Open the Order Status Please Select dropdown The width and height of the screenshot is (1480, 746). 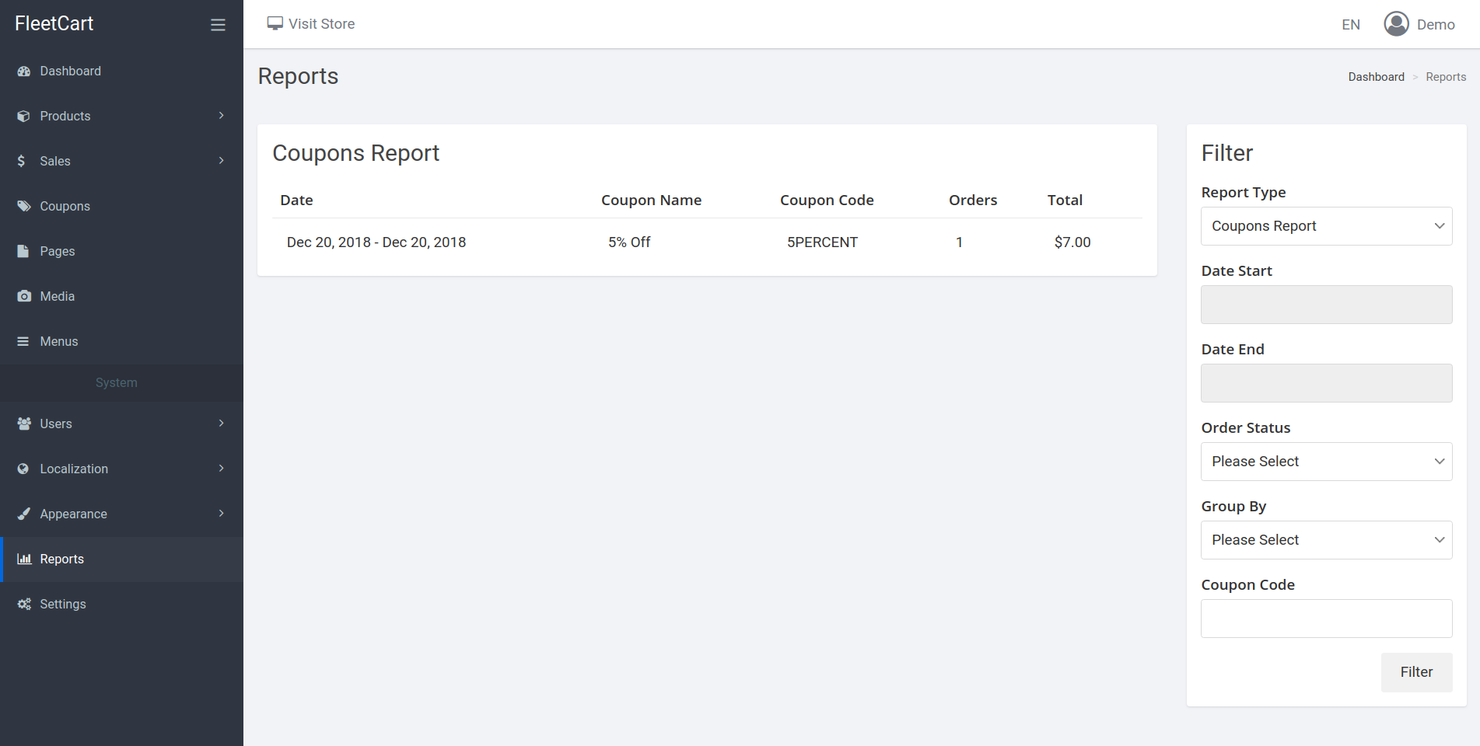point(1326,461)
